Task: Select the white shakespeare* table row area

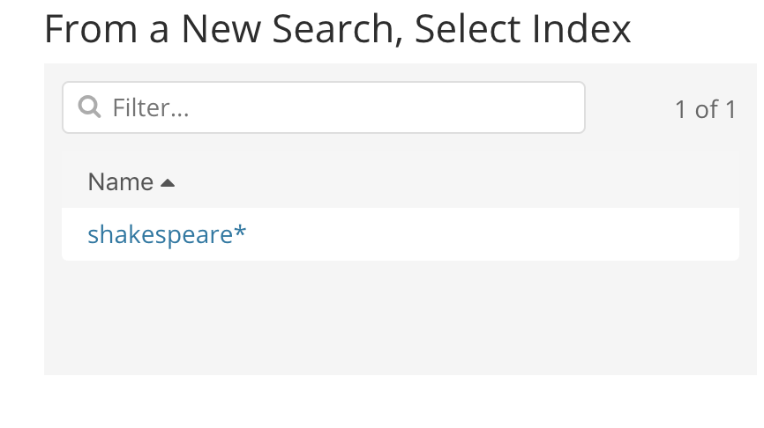Action: point(401,234)
